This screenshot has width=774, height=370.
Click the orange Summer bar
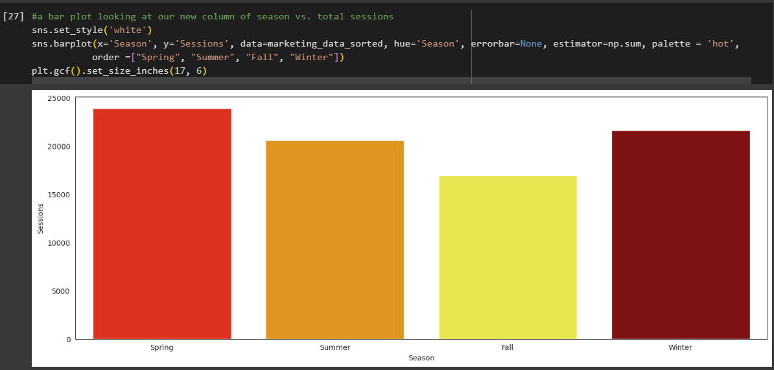(334, 240)
